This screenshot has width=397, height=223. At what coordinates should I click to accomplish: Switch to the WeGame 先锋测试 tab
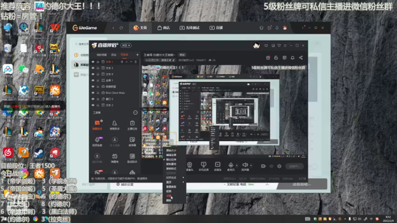tap(190, 28)
